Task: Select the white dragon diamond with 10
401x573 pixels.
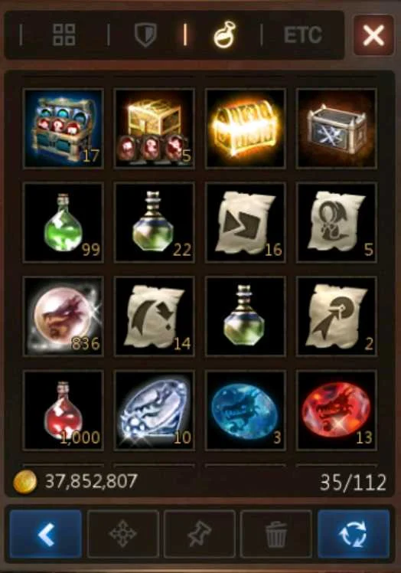Action: [155, 410]
